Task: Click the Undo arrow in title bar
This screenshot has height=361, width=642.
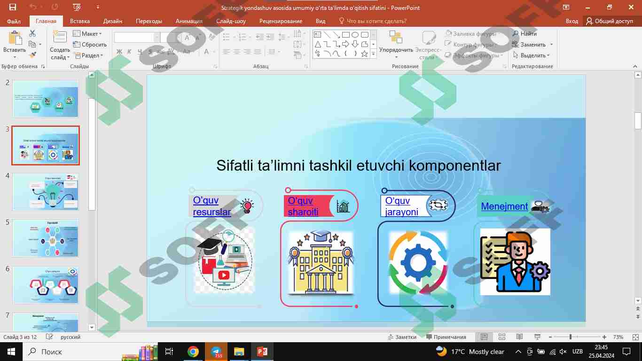Action: click(33, 7)
